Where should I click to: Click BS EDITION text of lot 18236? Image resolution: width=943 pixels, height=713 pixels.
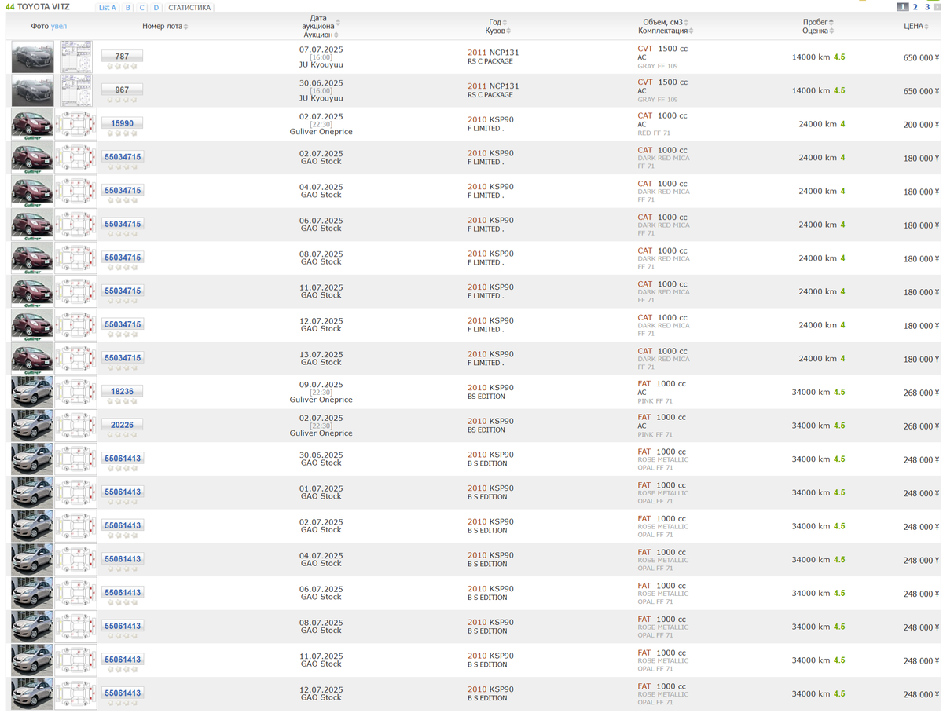(x=486, y=397)
